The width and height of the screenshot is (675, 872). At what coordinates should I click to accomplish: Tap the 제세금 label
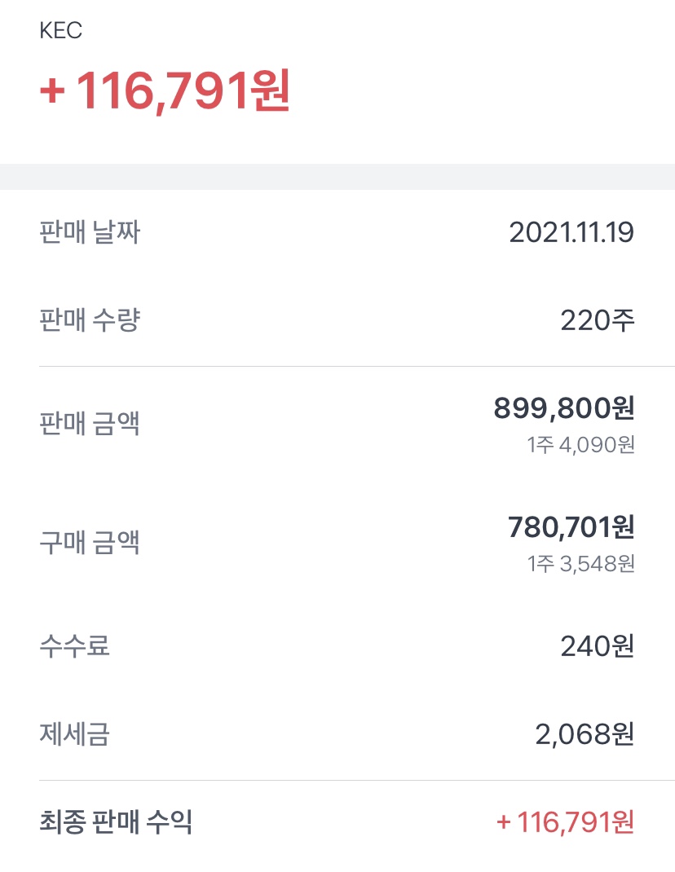(x=74, y=734)
